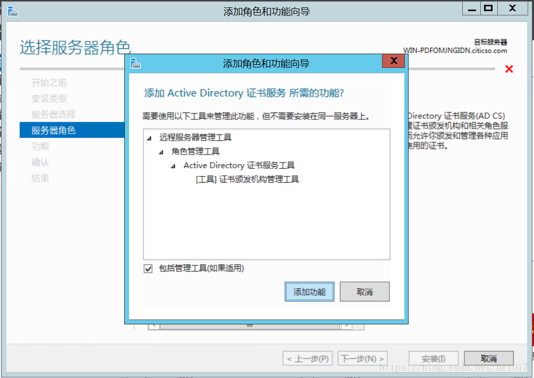Select the 安装类型 wizard step
Image resolution: width=534 pixels, height=378 pixels.
click(49, 99)
